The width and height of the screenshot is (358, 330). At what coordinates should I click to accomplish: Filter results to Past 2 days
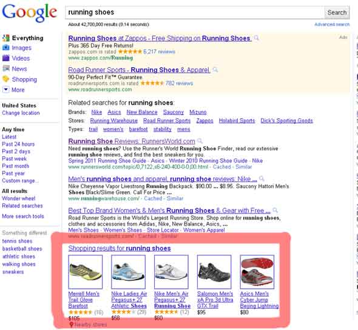(16, 151)
